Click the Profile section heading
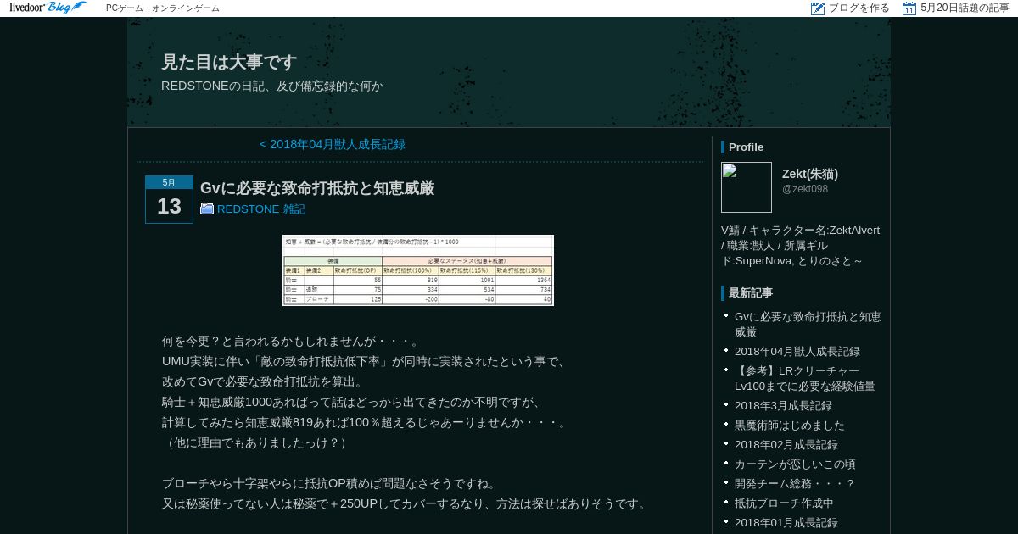 point(746,147)
